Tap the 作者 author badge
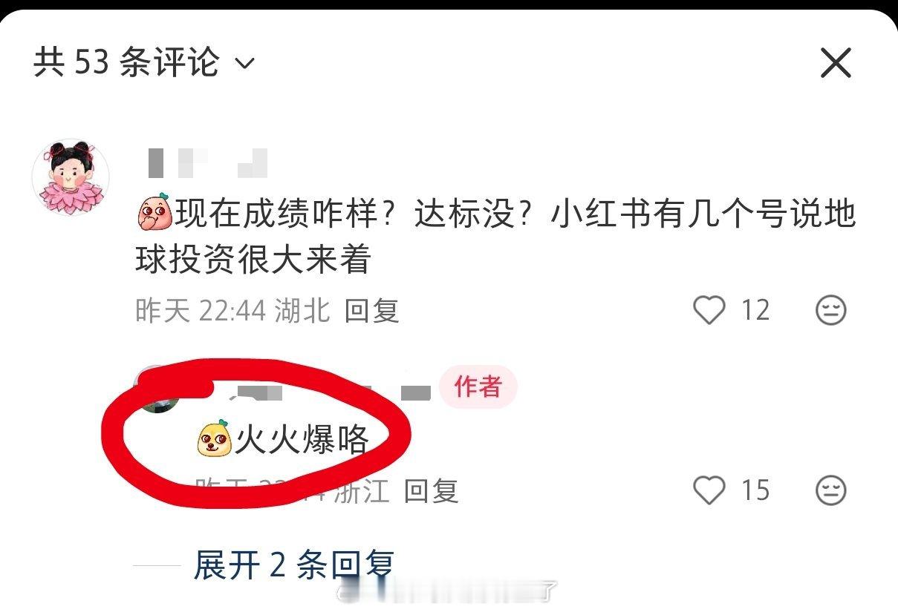 click(478, 387)
